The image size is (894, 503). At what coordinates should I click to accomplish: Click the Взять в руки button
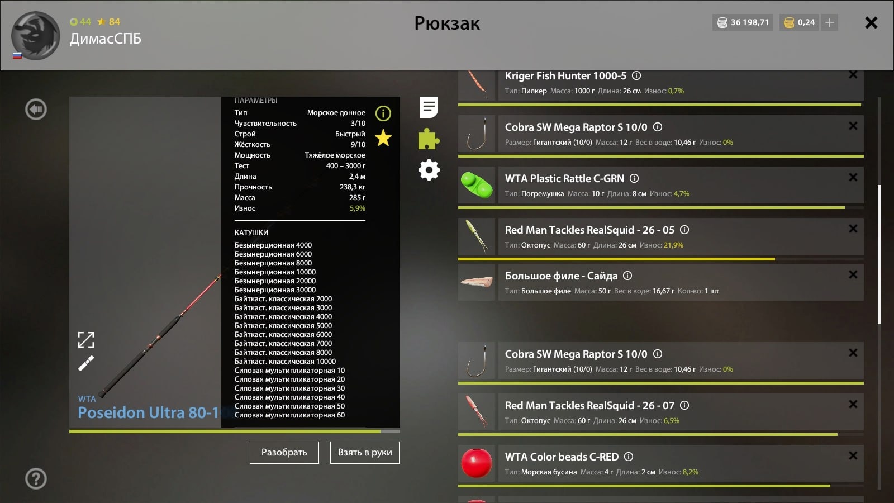[365, 453]
